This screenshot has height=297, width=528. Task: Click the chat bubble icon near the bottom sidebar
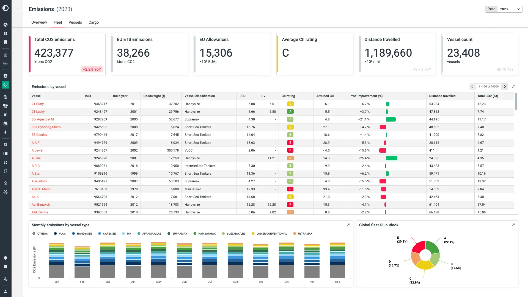pos(5,267)
